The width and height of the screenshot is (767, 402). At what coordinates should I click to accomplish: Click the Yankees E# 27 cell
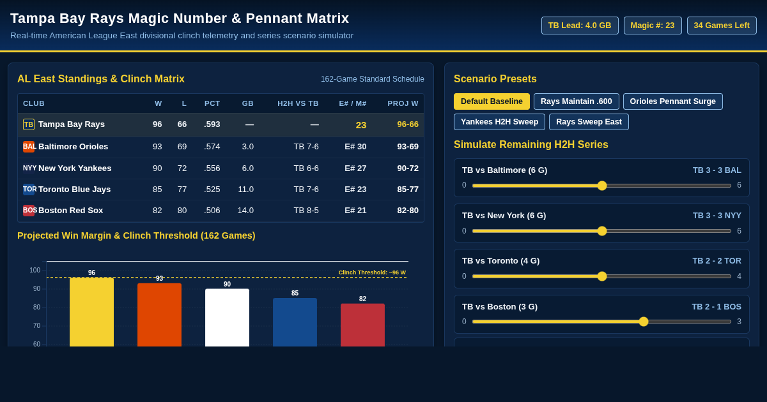(x=355, y=168)
